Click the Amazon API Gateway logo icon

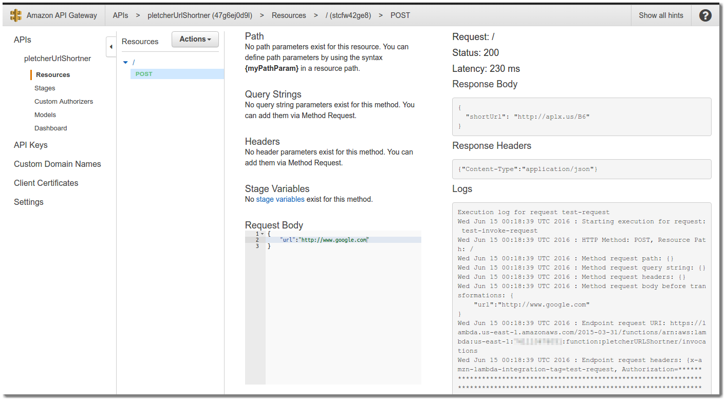click(x=16, y=15)
